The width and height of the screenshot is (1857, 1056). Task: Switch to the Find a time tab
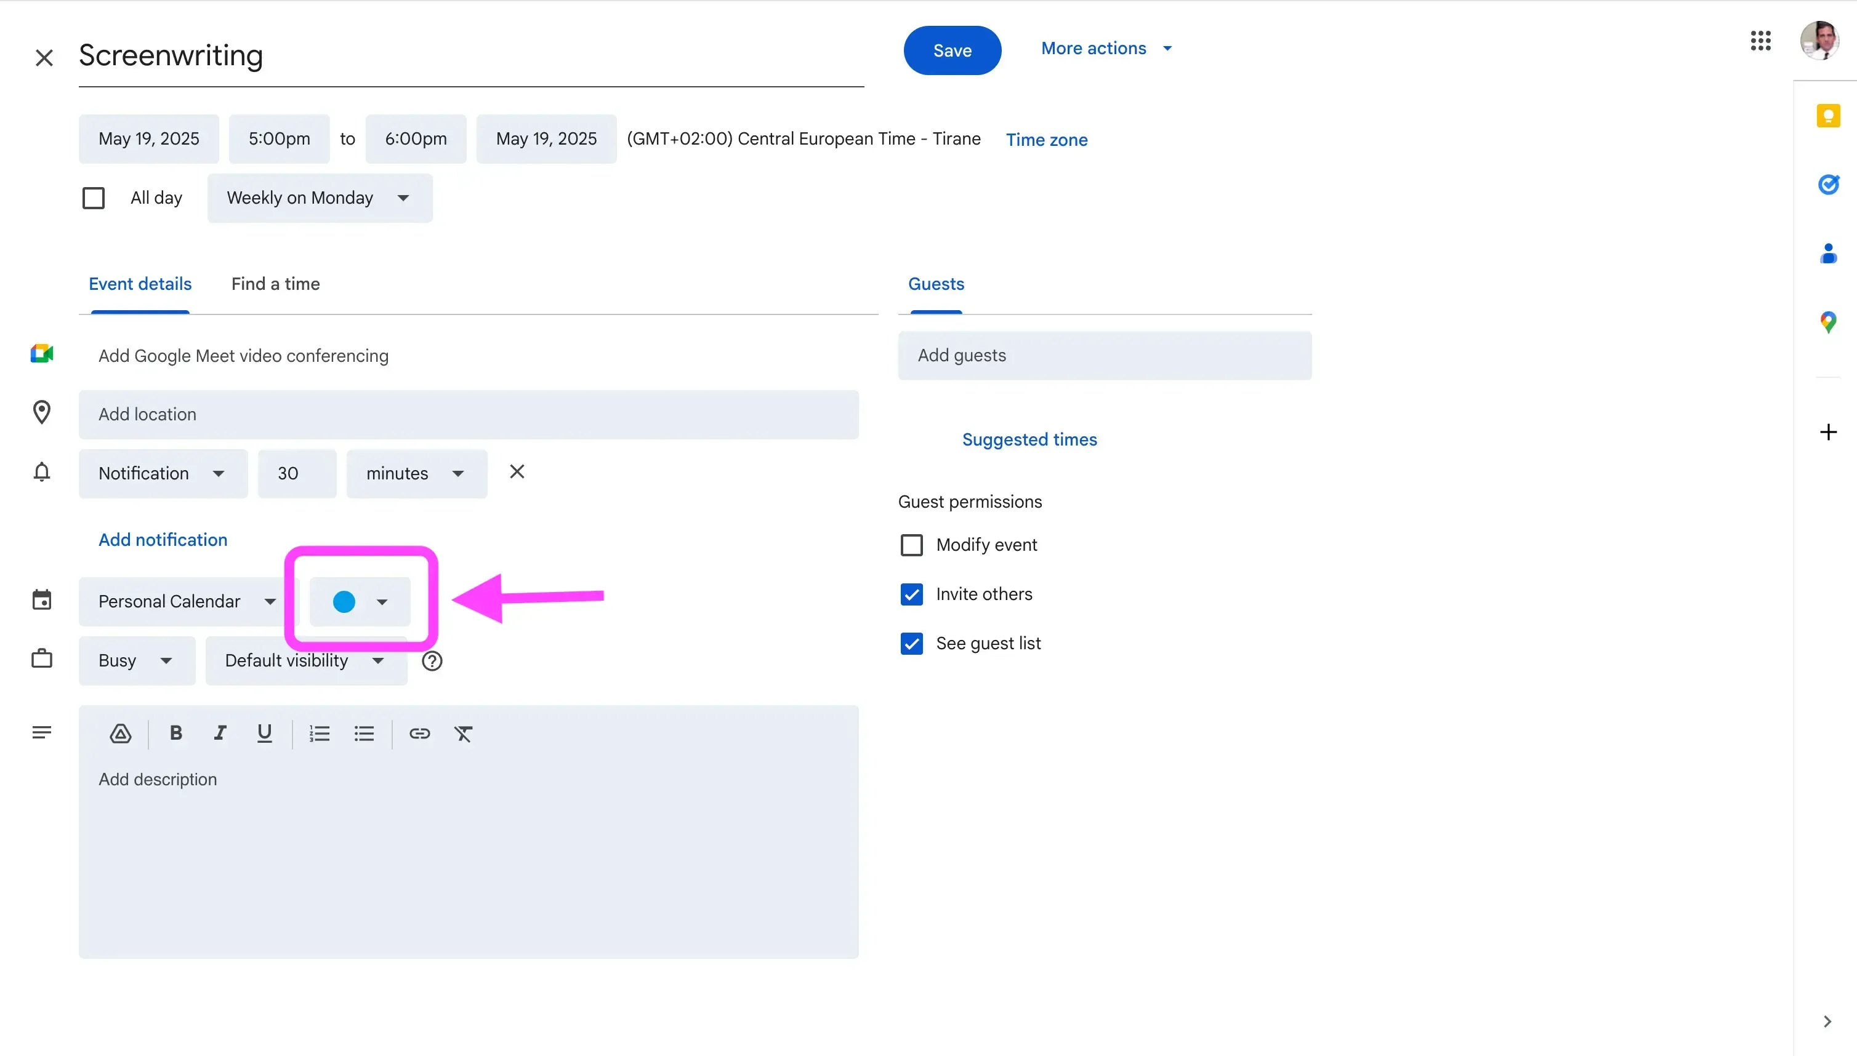pos(275,284)
